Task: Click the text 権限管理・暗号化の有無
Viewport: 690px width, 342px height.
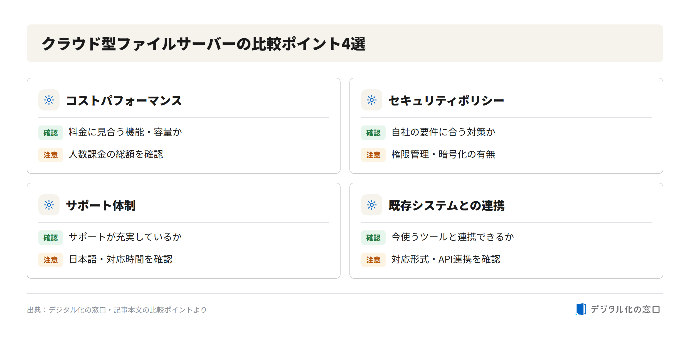Action: (x=443, y=154)
